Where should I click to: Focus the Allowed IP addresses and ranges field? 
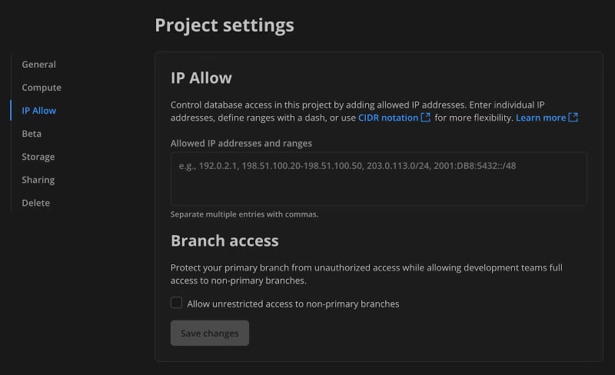[378, 179]
